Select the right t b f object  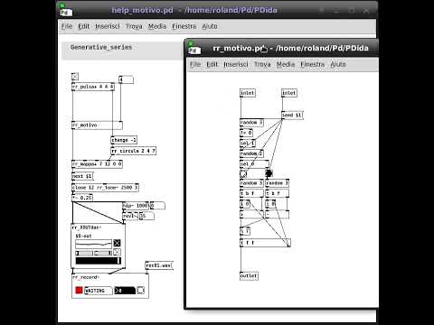[278, 193]
